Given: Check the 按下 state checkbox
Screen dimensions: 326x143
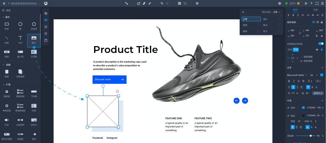Looking at the screenshot, I should 278,31.
